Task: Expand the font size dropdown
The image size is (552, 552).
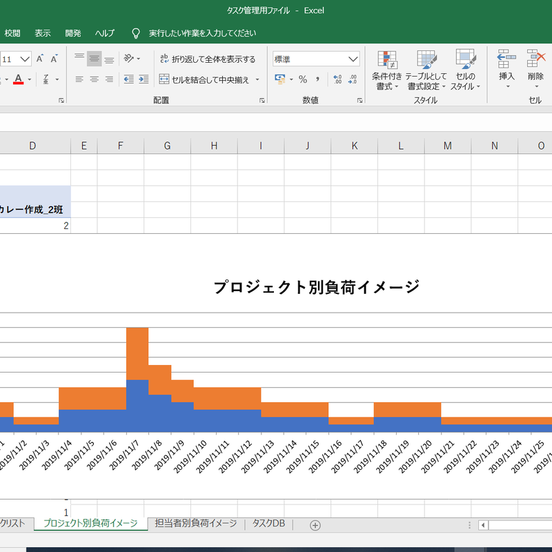Action: (x=26, y=59)
